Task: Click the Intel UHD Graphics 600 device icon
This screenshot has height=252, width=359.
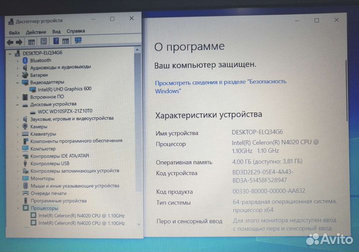Action: pos(33,90)
